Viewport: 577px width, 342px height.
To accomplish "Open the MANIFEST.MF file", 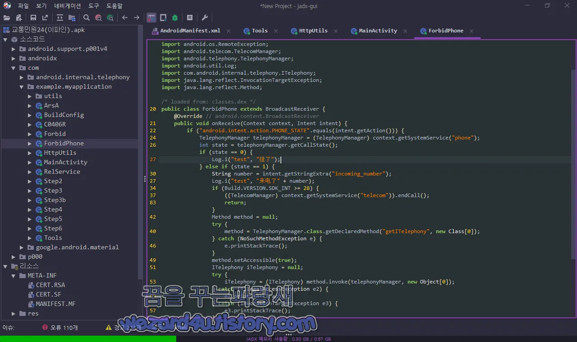I will tap(55, 304).
